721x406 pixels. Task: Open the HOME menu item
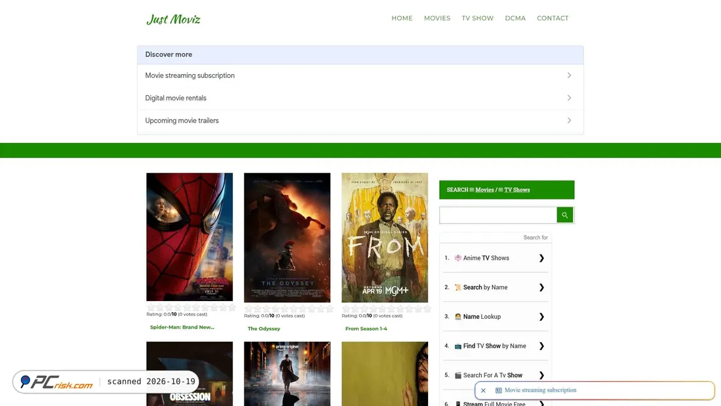tap(402, 18)
